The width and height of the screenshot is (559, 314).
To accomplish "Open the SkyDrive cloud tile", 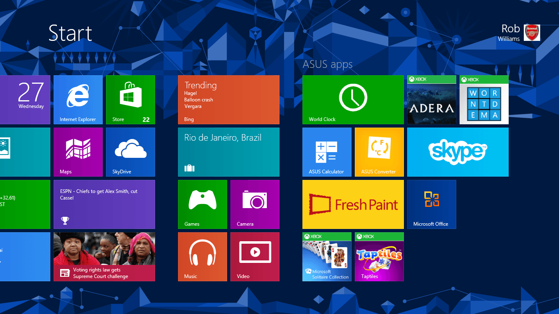I will point(131,152).
